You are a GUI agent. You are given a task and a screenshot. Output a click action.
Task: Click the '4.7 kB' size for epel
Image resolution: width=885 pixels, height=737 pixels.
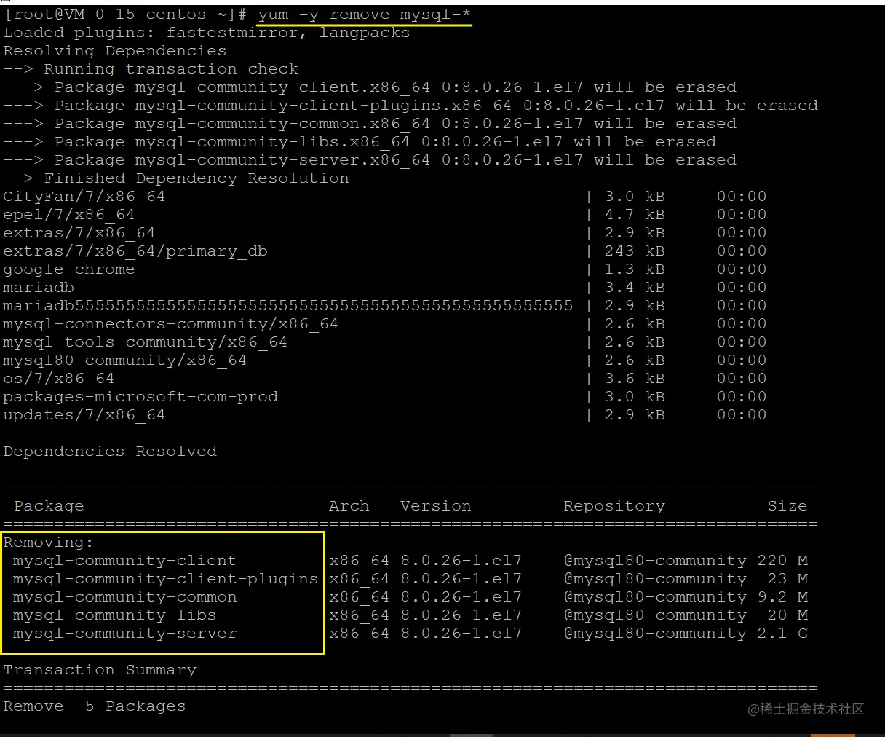click(x=635, y=215)
